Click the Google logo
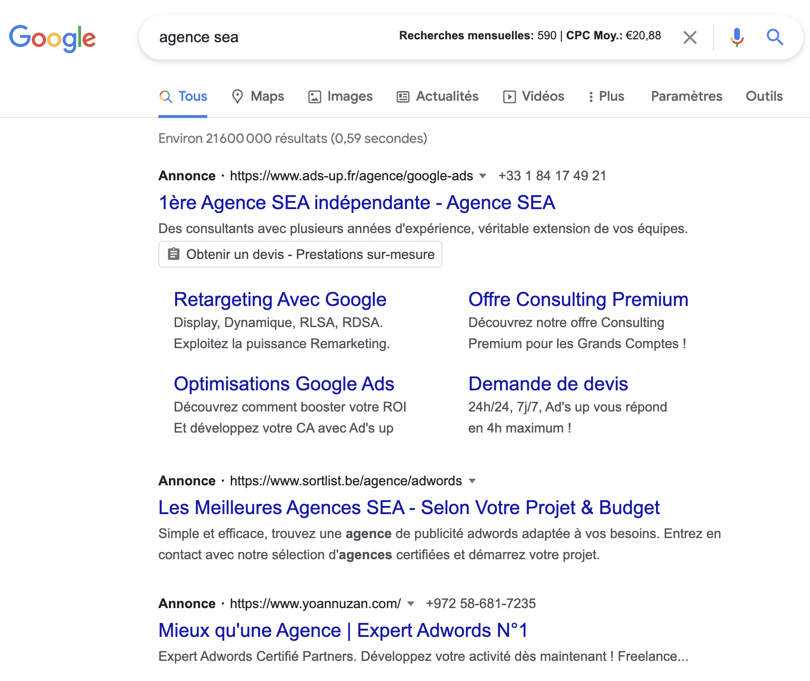This screenshot has height=681, width=810. click(53, 38)
